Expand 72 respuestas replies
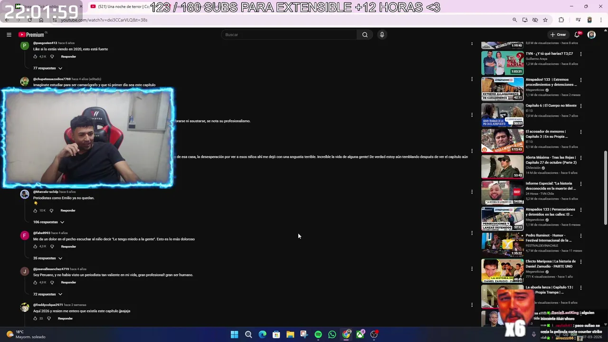This screenshot has width=608, height=342. [47, 294]
